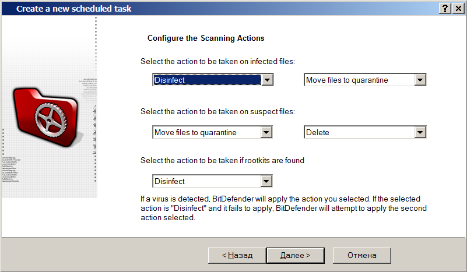Expand the rootkits action dropdown arrow
This screenshot has width=467, height=272.
coord(267,182)
